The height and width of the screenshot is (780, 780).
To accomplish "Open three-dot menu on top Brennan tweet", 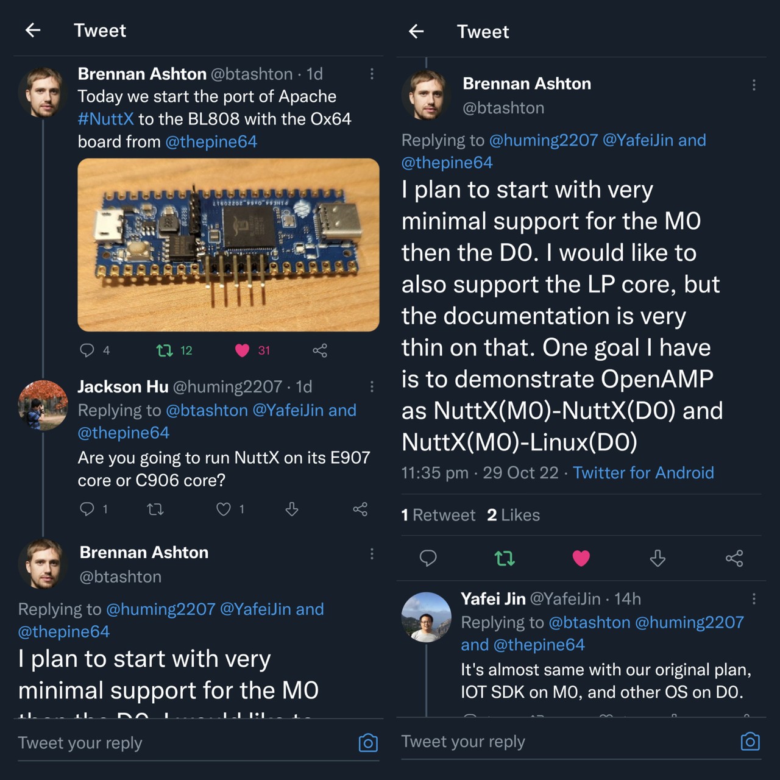I will 372,74.
